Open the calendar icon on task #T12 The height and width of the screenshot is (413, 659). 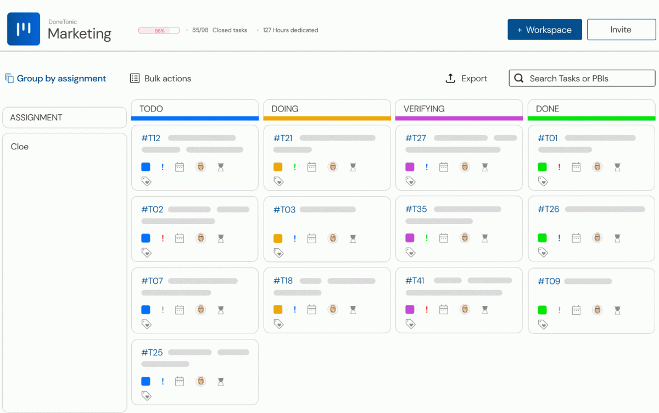pos(179,166)
